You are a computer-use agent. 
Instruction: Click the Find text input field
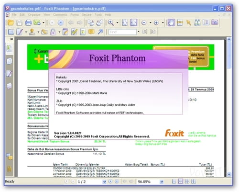click(122, 32)
